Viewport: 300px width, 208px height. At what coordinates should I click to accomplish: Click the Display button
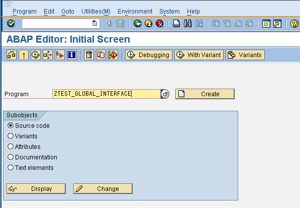tap(36, 189)
